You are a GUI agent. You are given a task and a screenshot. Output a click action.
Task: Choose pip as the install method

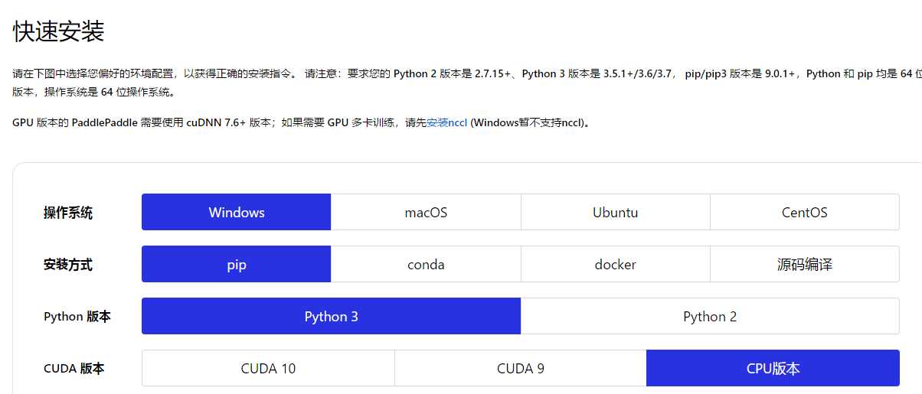coord(236,264)
